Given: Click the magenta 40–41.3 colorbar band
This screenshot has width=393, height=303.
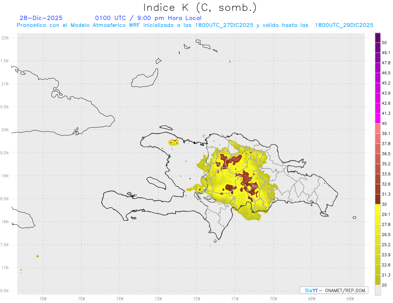Looking at the screenshot, I should 378,118.
